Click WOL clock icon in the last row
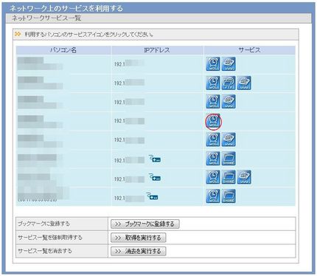The image size is (317, 276). coord(213,196)
